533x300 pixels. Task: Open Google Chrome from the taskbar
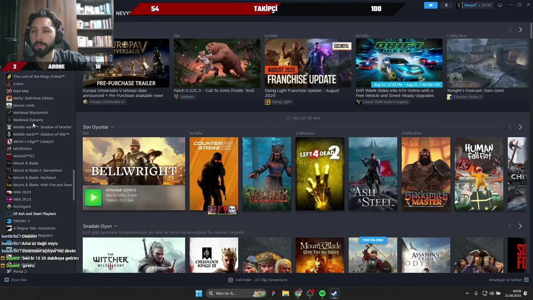298,293
